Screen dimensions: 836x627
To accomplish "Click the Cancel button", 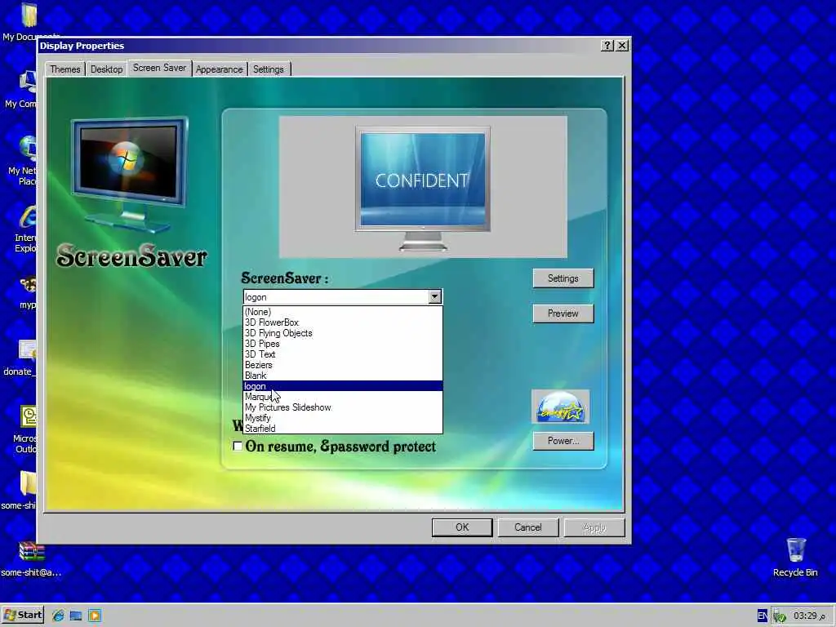I will pyautogui.click(x=528, y=527).
